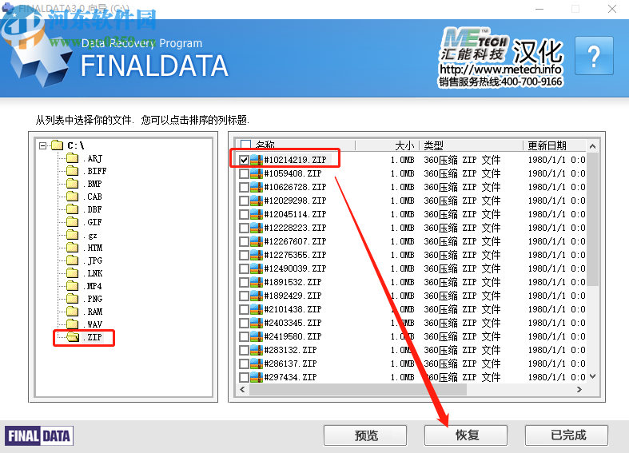The height and width of the screenshot is (453, 629).
Task: Click the .PNG folder icon
Action: pos(73,299)
